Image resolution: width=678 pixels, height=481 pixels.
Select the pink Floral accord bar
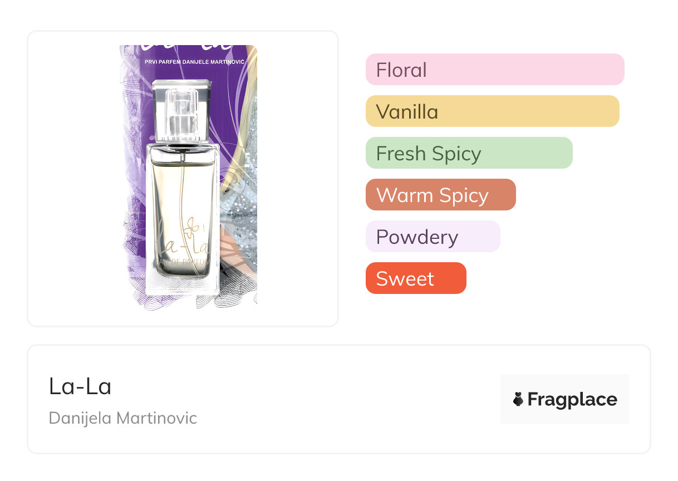click(x=494, y=70)
